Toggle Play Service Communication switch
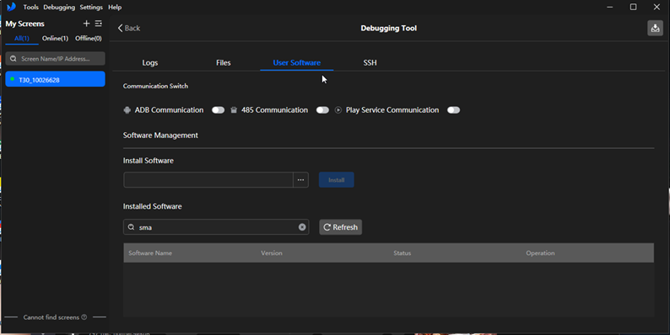670x335 pixels. pos(453,110)
